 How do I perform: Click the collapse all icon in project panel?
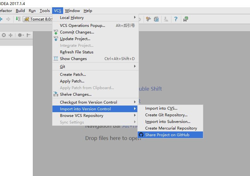pyautogui.click(x=10, y=35)
